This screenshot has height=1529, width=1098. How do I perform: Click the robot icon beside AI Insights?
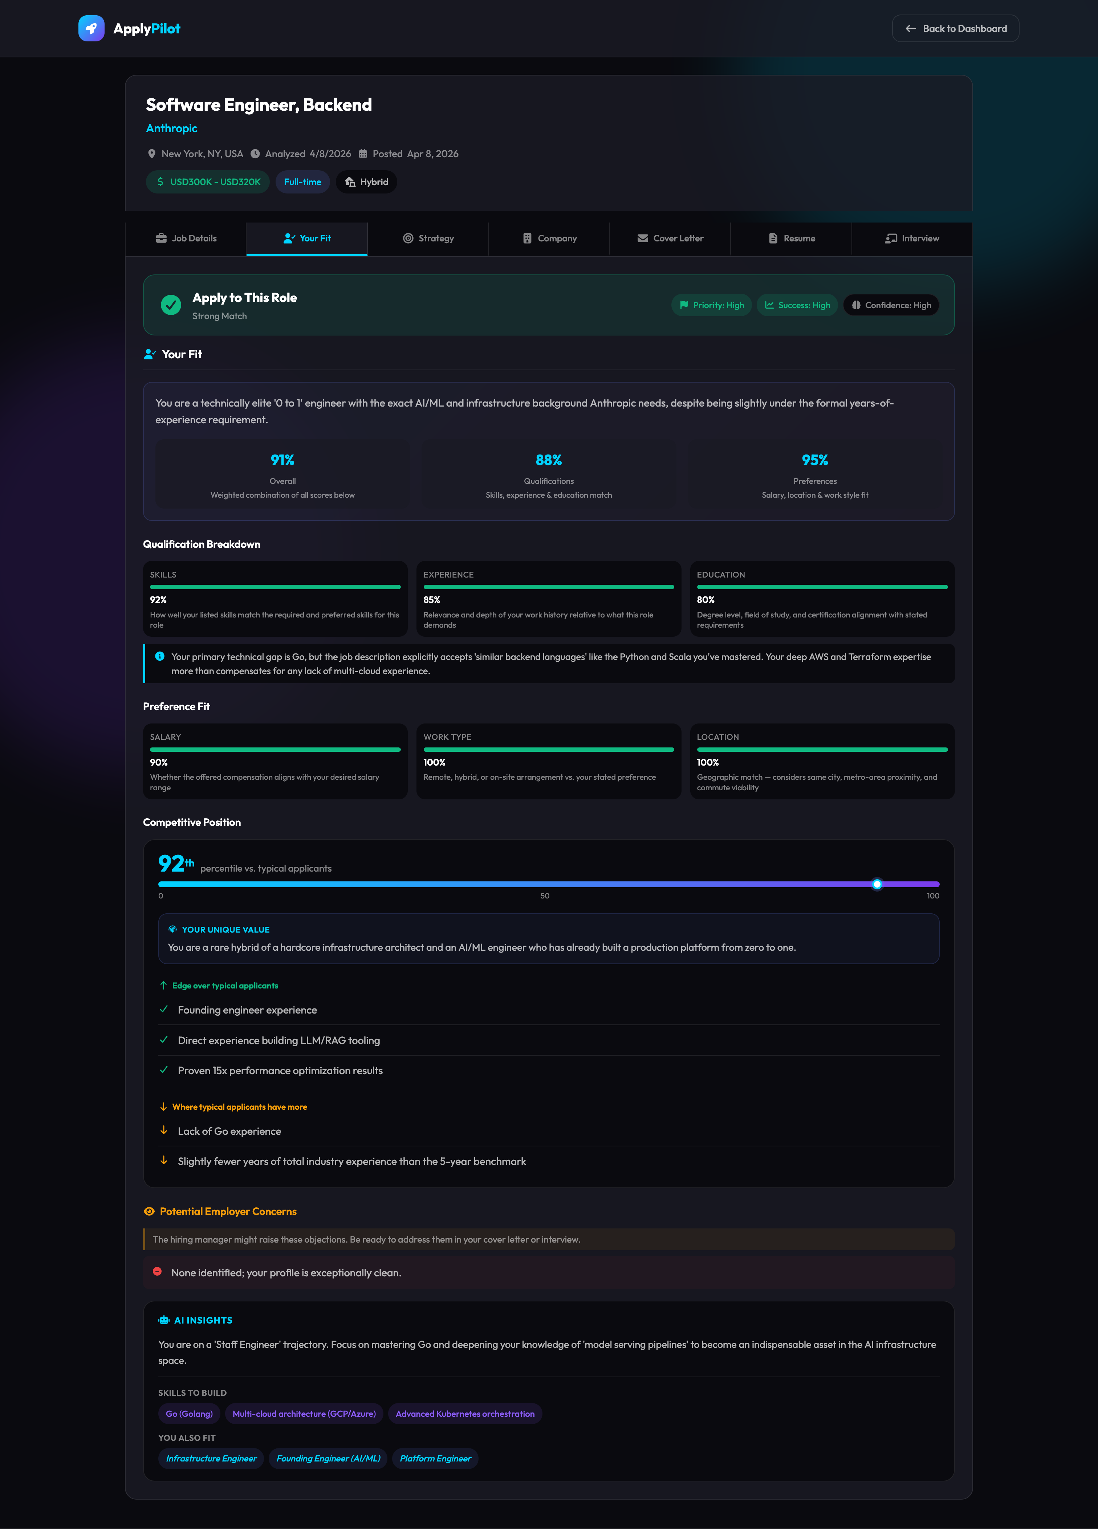pos(164,1320)
